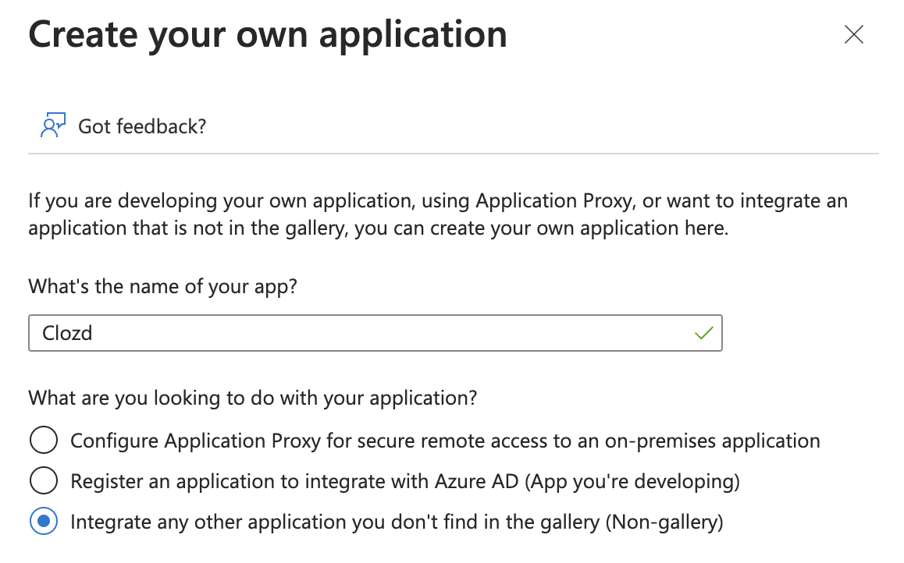Select the Non-gallery integration radio button

(44, 522)
